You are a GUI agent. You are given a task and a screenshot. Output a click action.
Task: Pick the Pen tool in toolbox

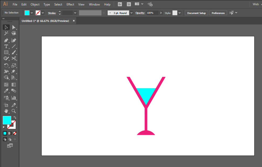(x=6, y=40)
